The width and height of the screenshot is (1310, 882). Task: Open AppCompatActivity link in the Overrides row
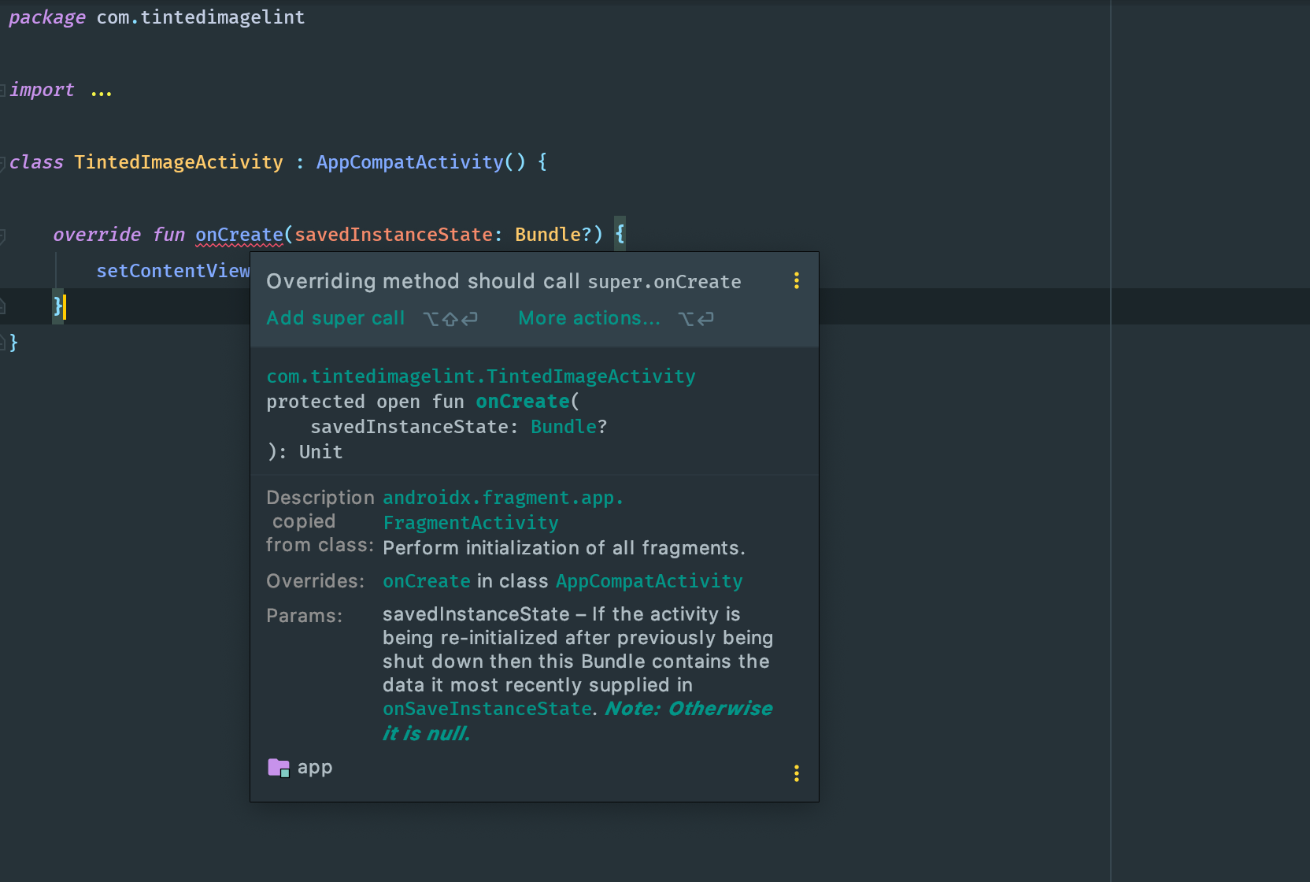(648, 580)
